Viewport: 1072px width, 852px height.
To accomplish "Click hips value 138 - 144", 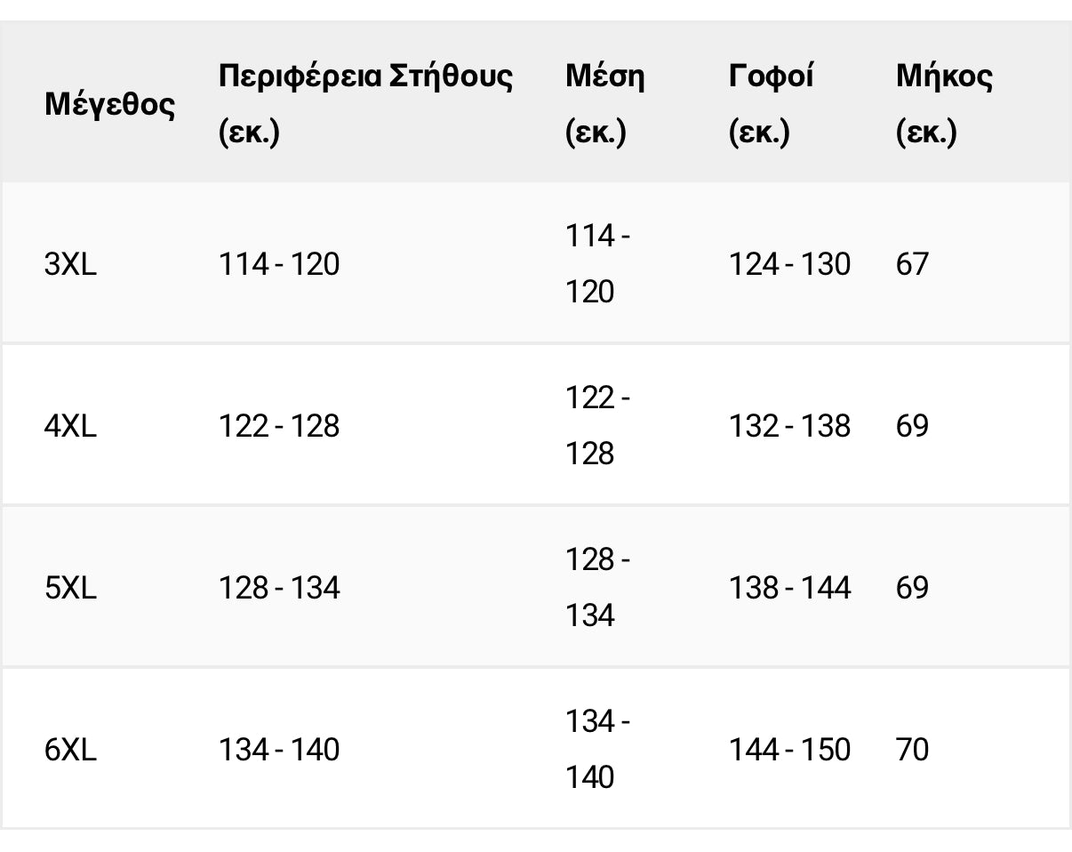I will pyautogui.click(x=789, y=588).
